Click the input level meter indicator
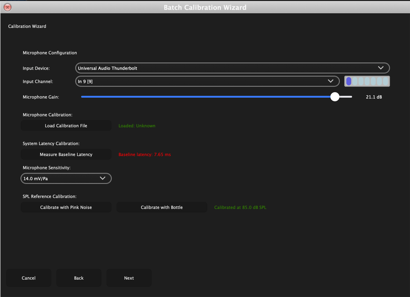 [x=367, y=81]
